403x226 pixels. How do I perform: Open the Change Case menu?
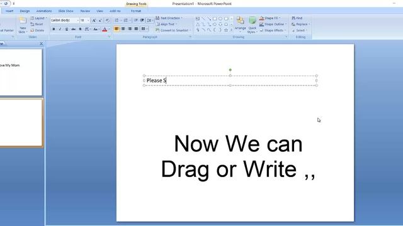coord(96,30)
